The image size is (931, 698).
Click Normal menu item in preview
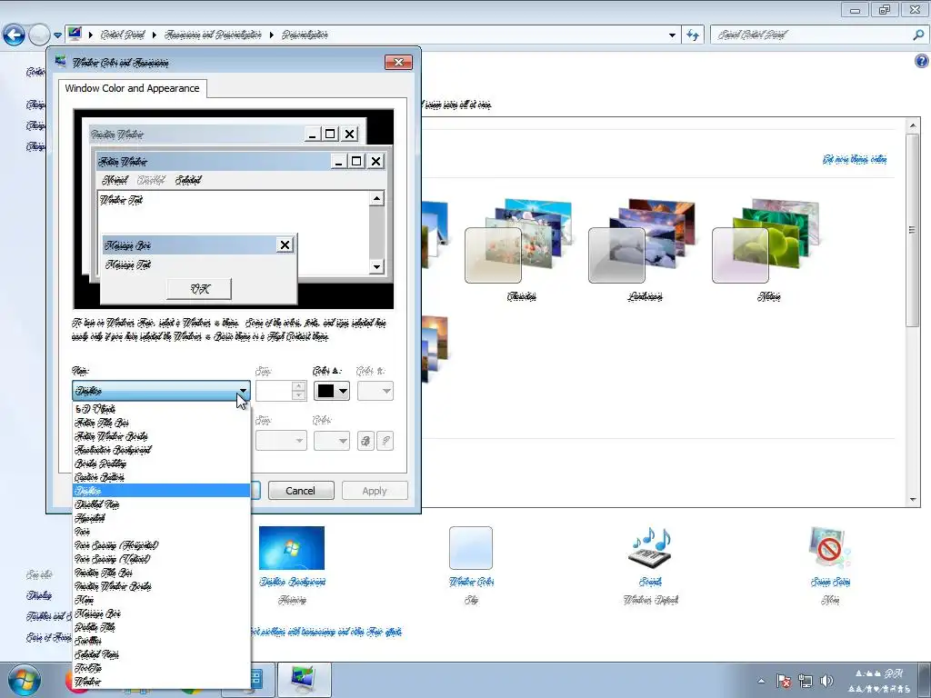pos(115,180)
